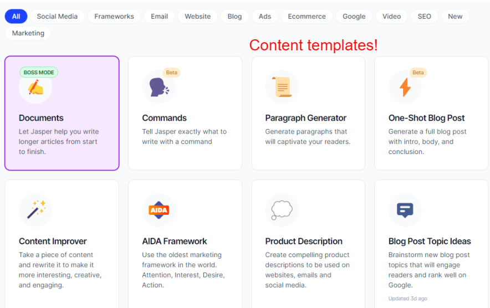This screenshot has width=490, height=308.
Task: Show Video templates
Action: tap(391, 17)
